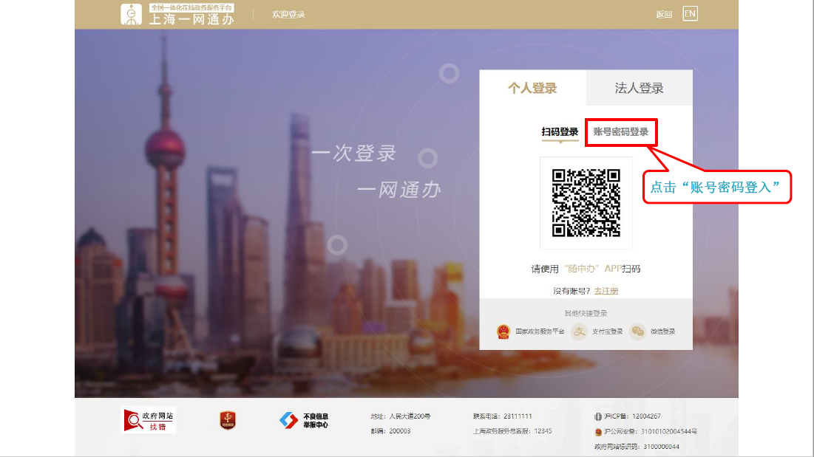
Task: Click the 支付宝登录 Alipay icon
Action: coord(579,331)
